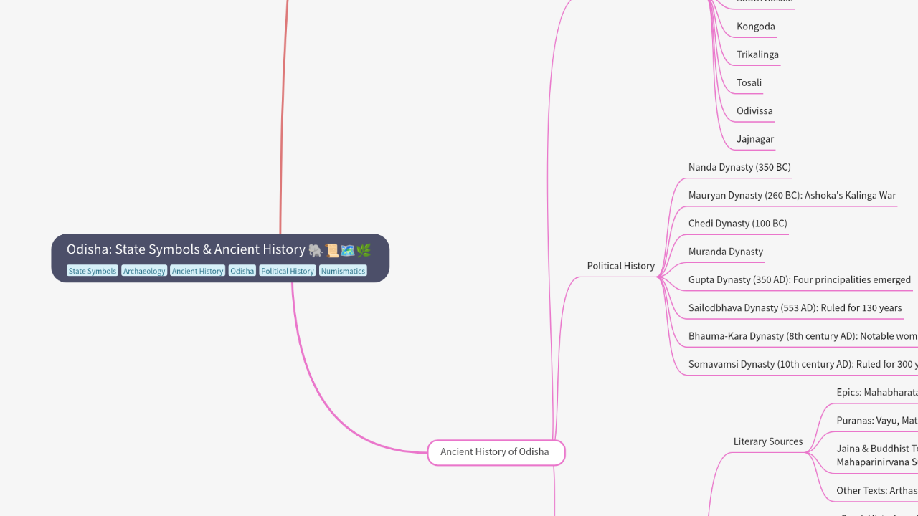Image resolution: width=918 pixels, height=516 pixels.
Task: Click the Numismatics tag
Action: pyautogui.click(x=343, y=271)
